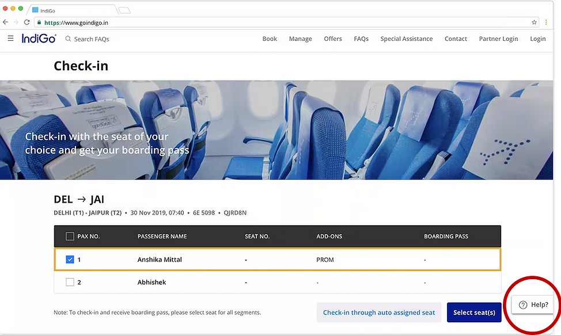Click the PASSENGER NAME column header
The height and width of the screenshot is (335, 561).
pos(162,237)
